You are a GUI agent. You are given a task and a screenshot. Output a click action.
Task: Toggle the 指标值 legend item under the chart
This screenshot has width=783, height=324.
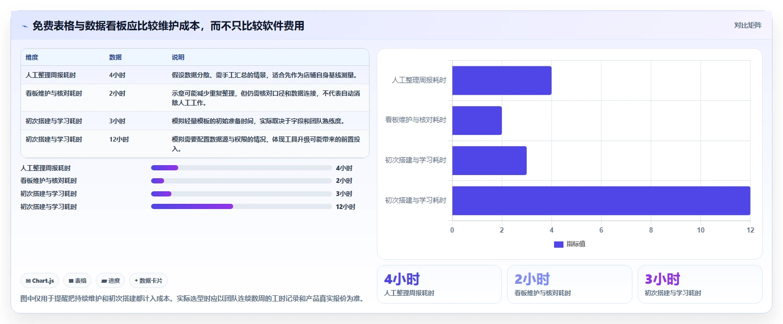(x=570, y=244)
